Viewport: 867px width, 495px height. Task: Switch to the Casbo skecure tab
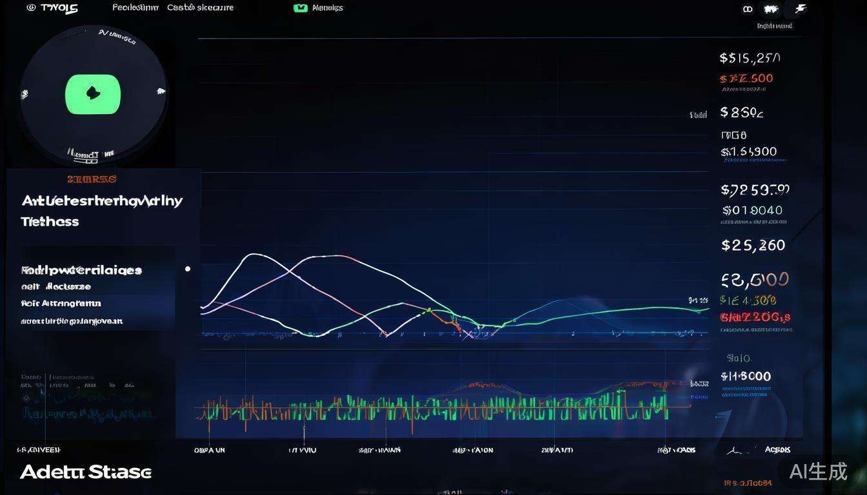click(x=200, y=7)
